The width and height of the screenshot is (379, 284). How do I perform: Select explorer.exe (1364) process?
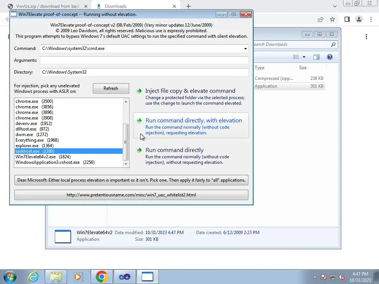[x=68, y=146]
